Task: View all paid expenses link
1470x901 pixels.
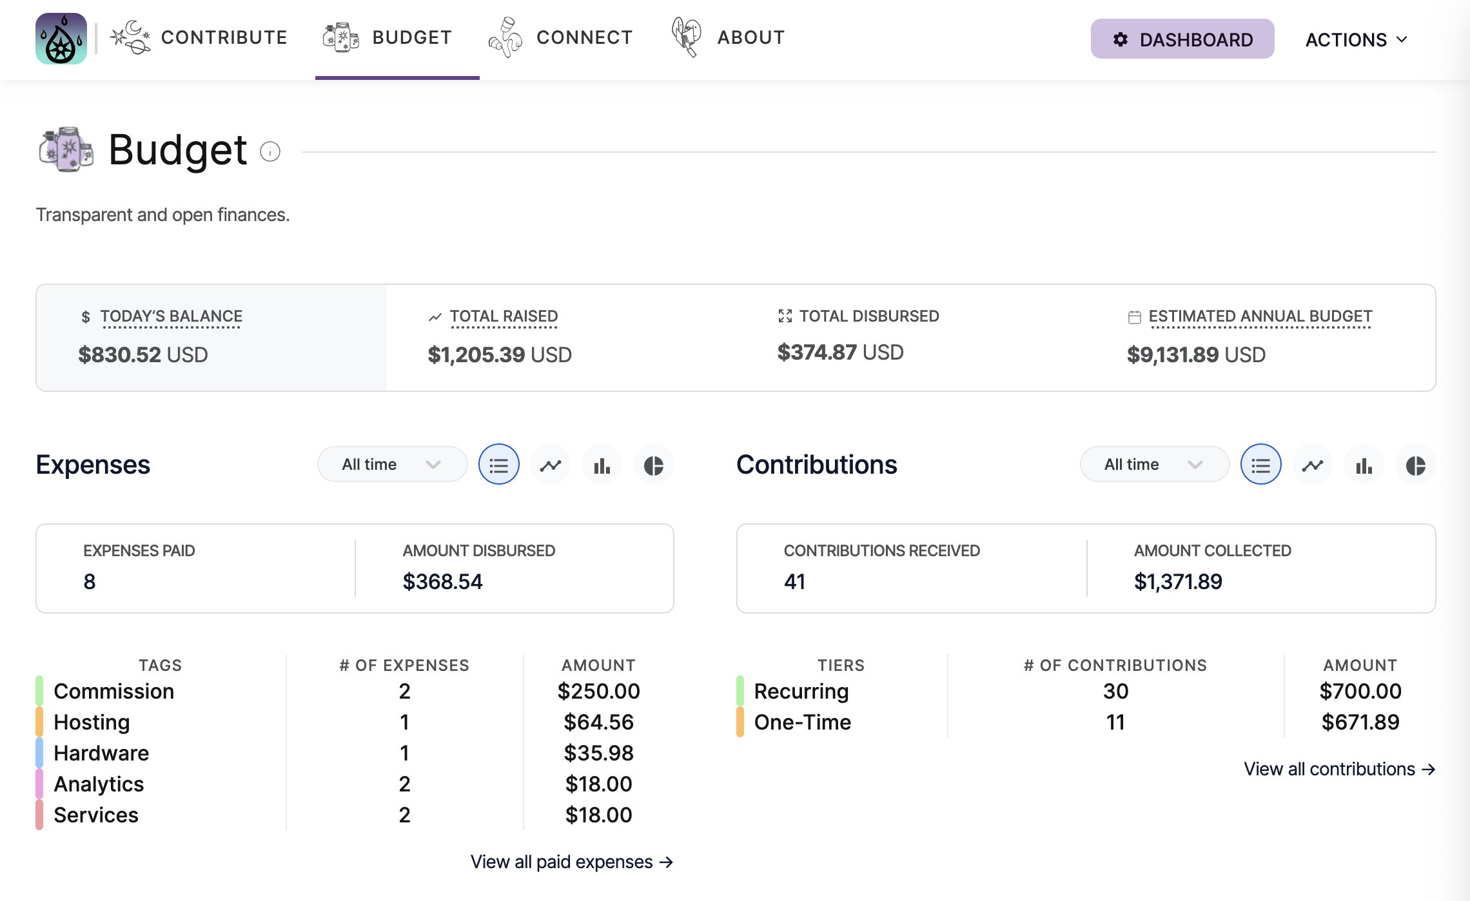Action: (x=571, y=862)
